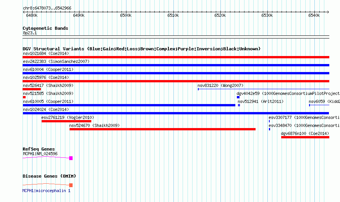340x202 pixels.
Task: Click the nsv524670 (Shaikh2009) label
Action: (x=94, y=125)
